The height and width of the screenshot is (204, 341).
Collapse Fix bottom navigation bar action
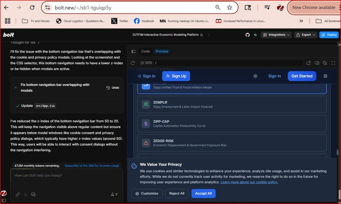(x=16, y=88)
